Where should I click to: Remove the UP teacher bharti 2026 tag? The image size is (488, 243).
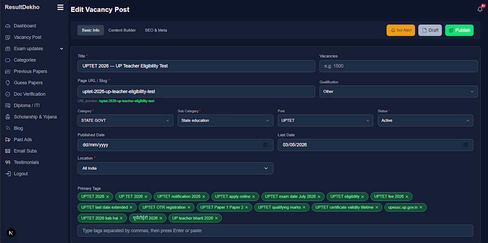pos(216,218)
